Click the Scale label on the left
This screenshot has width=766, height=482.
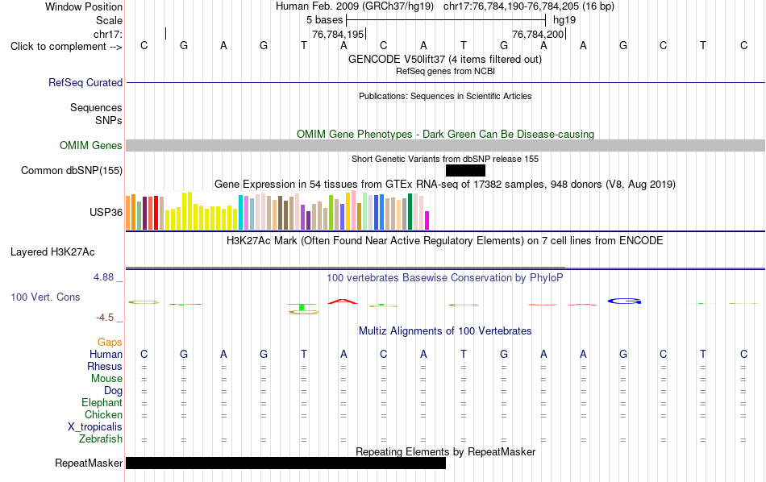point(110,20)
